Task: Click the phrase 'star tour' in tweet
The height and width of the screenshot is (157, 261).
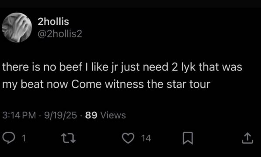Action: click(x=188, y=84)
